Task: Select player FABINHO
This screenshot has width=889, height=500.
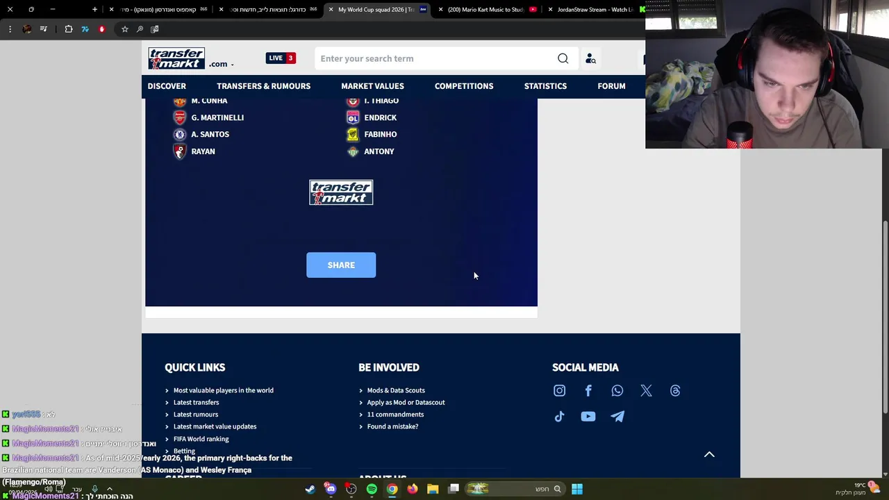Action: (x=381, y=134)
